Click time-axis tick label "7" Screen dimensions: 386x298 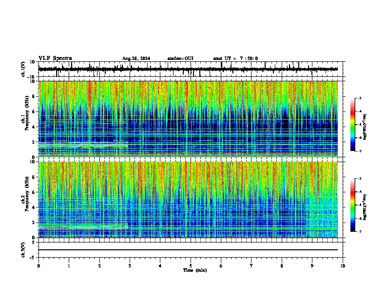point(251,266)
